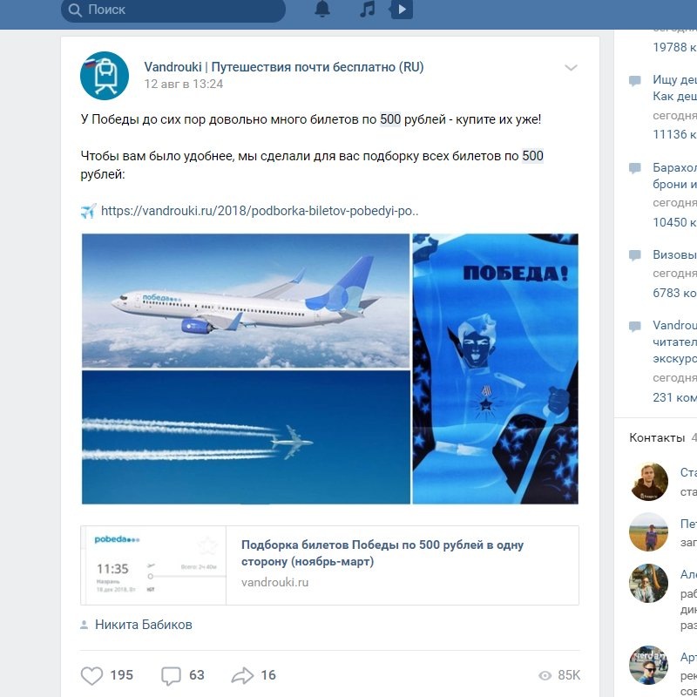Screen dimensions: 697x697
Task: Focus the Поиск search field
Action: tap(173, 10)
